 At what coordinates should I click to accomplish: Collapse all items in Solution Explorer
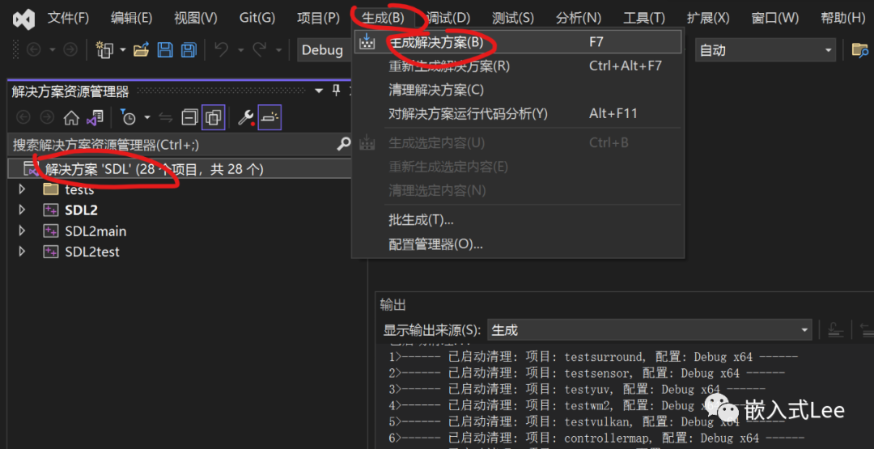[190, 117]
